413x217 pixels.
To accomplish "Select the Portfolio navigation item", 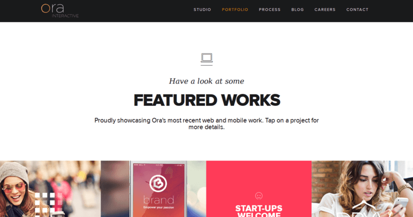I will click(x=235, y=10).
